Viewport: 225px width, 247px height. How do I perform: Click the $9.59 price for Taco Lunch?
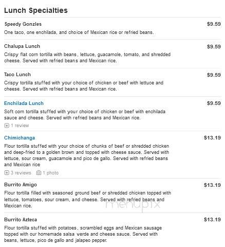[214, 75]
